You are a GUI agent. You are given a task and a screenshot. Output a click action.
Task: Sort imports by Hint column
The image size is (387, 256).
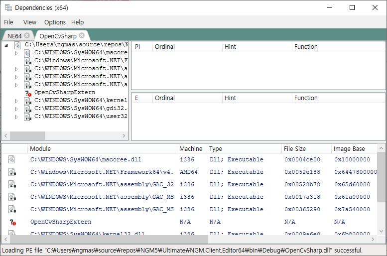[257, 47]
